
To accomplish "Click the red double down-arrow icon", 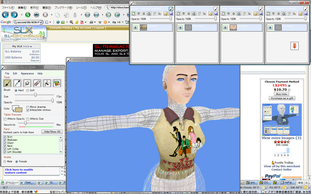I will (294, 46).
